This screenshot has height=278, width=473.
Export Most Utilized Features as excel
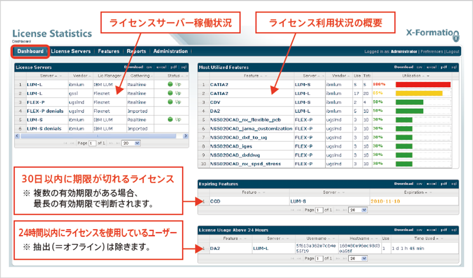[x=431, y=67]
